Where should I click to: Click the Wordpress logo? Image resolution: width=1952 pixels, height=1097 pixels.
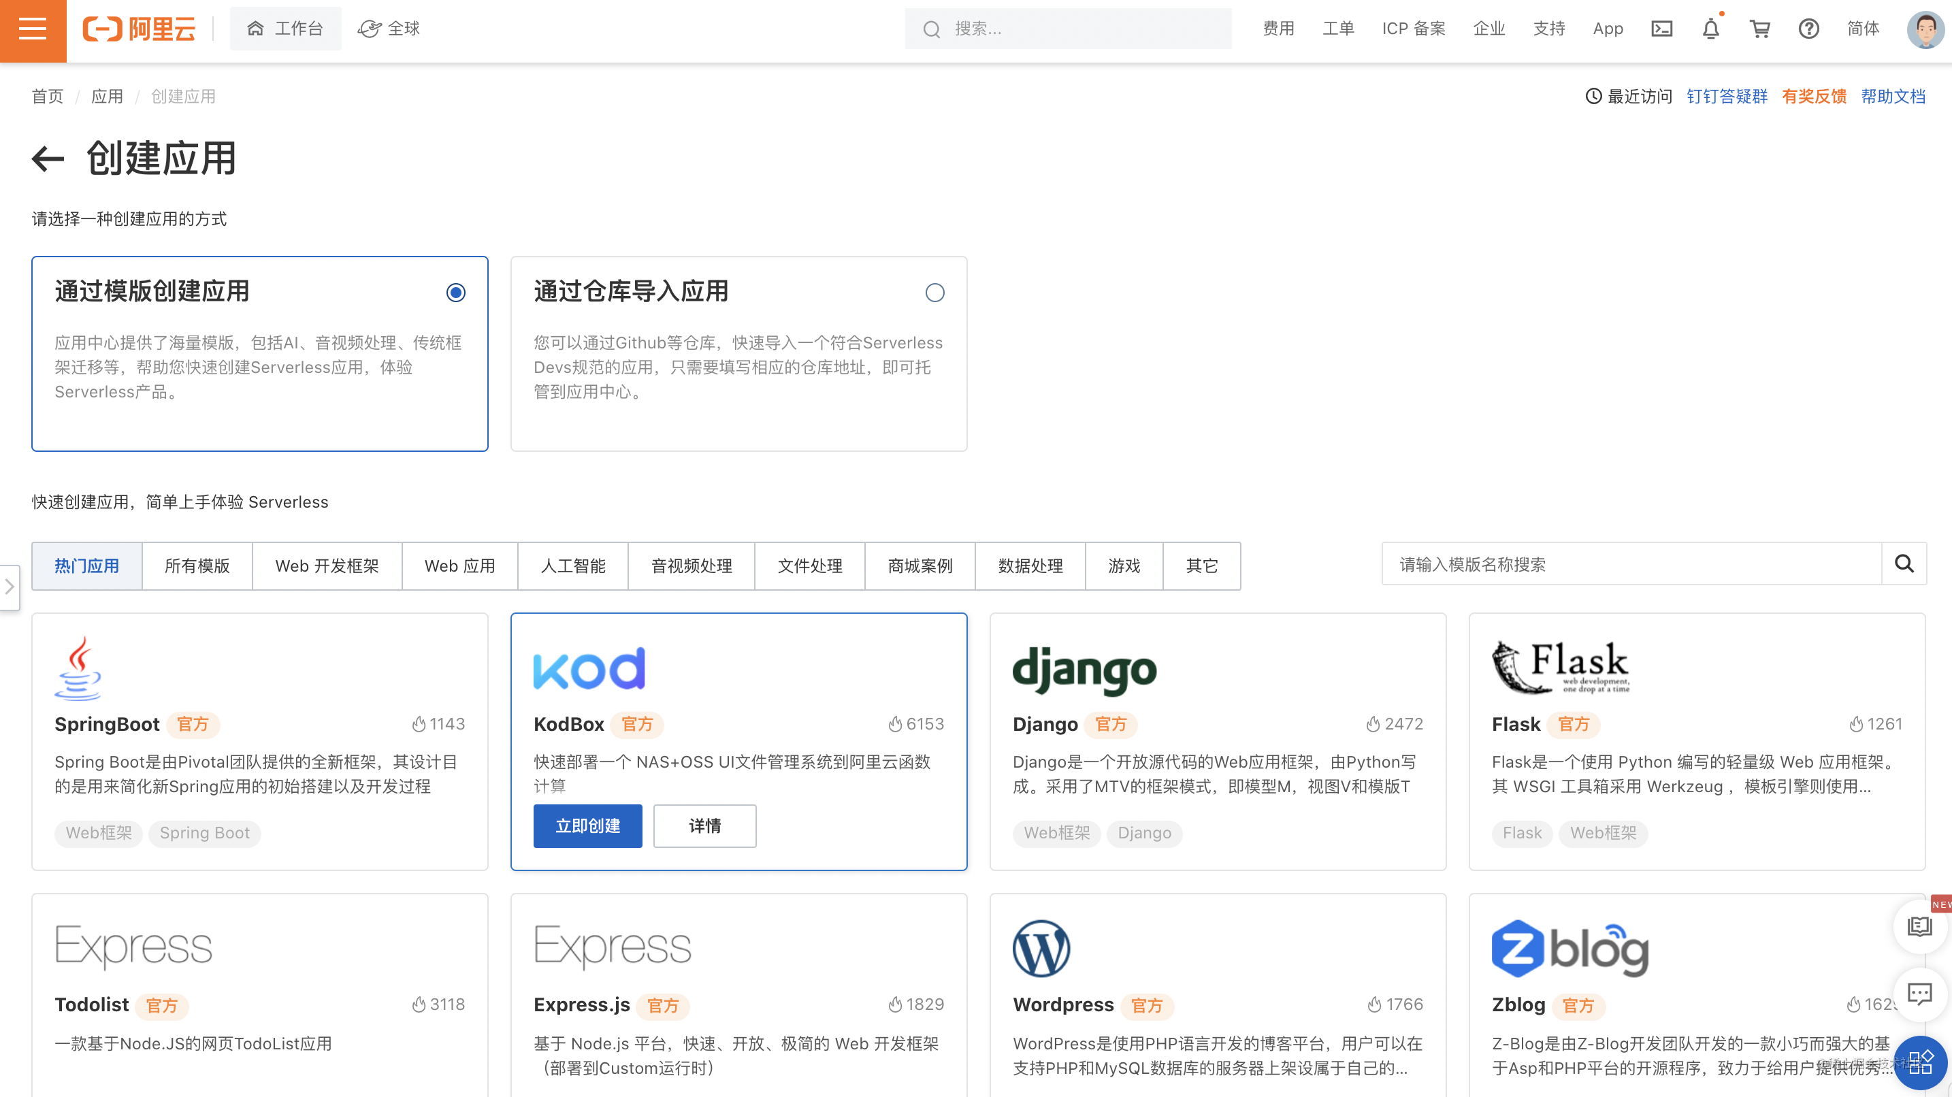pyautogui.click(x=1041, y=949)
